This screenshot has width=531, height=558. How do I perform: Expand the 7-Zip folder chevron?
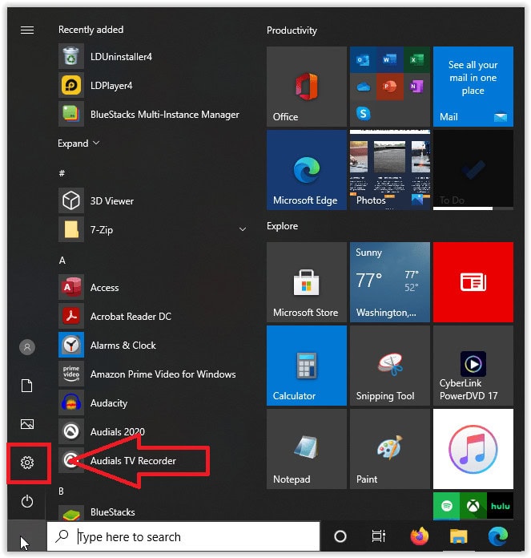click(x=243, y=230)
